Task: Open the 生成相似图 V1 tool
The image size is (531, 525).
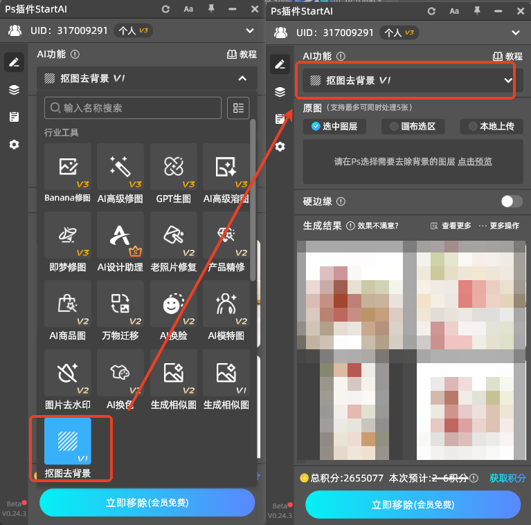Action: tap(226, 380)
